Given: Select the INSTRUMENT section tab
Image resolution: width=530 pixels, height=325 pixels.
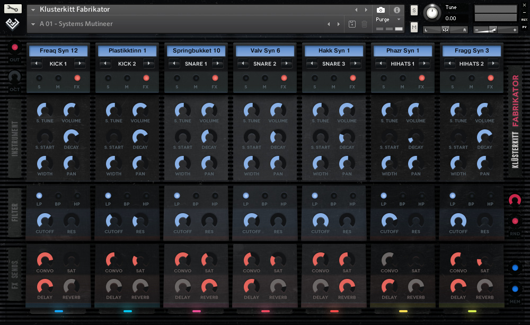Looking at the screenshot, I should (14, 139).
